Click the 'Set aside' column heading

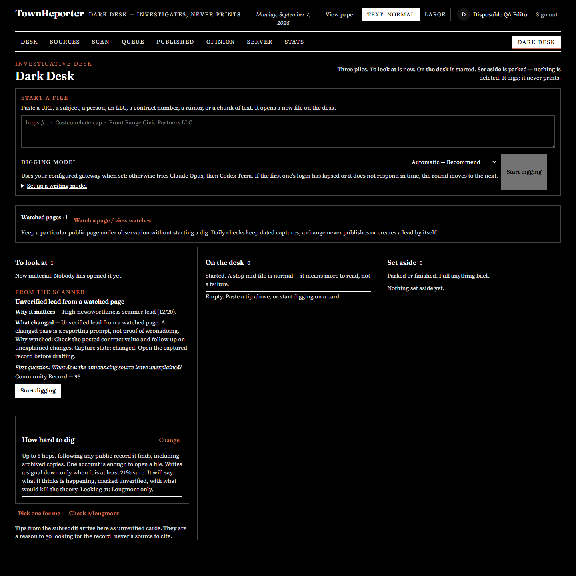(402, 262)
